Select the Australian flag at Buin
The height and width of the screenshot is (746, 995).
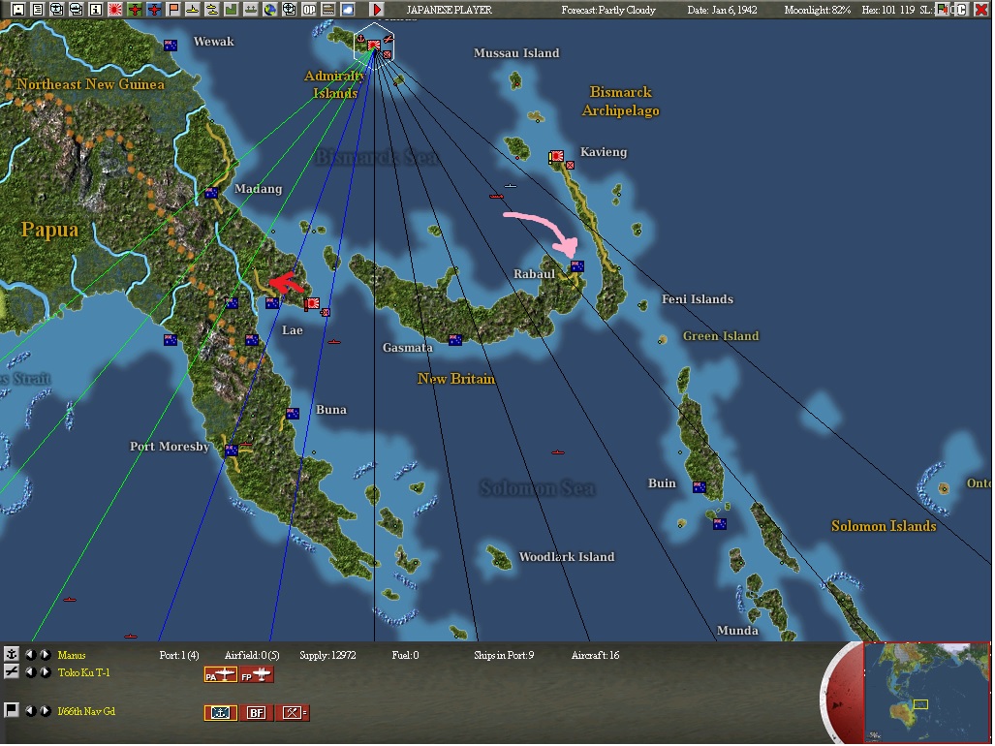click(700, 487)
